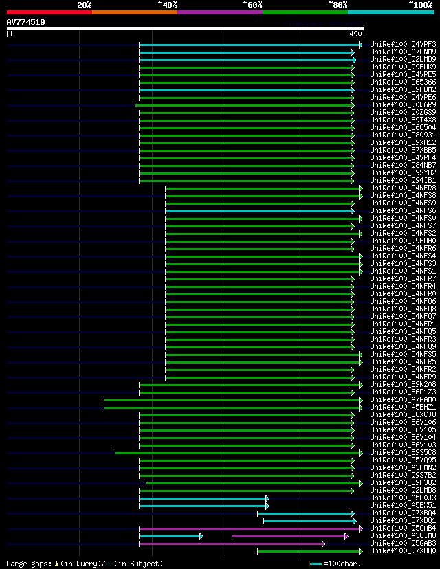Click the short cyan bar in the A3CIM8 row
440x569 pixels.
pyautogui.click(x=171, y=536)
